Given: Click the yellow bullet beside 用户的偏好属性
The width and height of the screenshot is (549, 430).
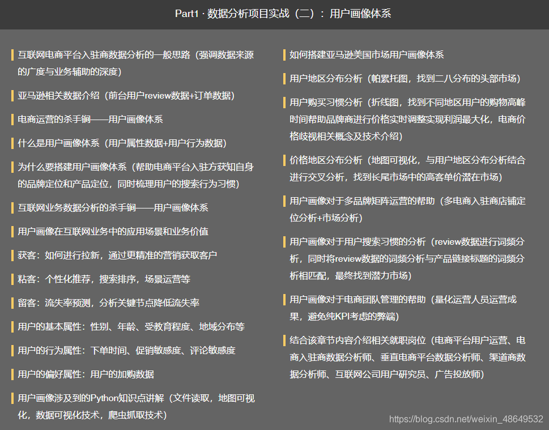Looking at the screenshot, I should [11, 374].
